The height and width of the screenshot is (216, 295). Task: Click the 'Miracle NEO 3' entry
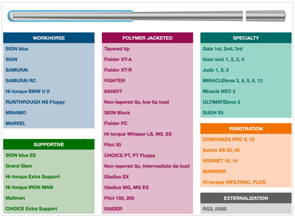click(x=219, y=91)
